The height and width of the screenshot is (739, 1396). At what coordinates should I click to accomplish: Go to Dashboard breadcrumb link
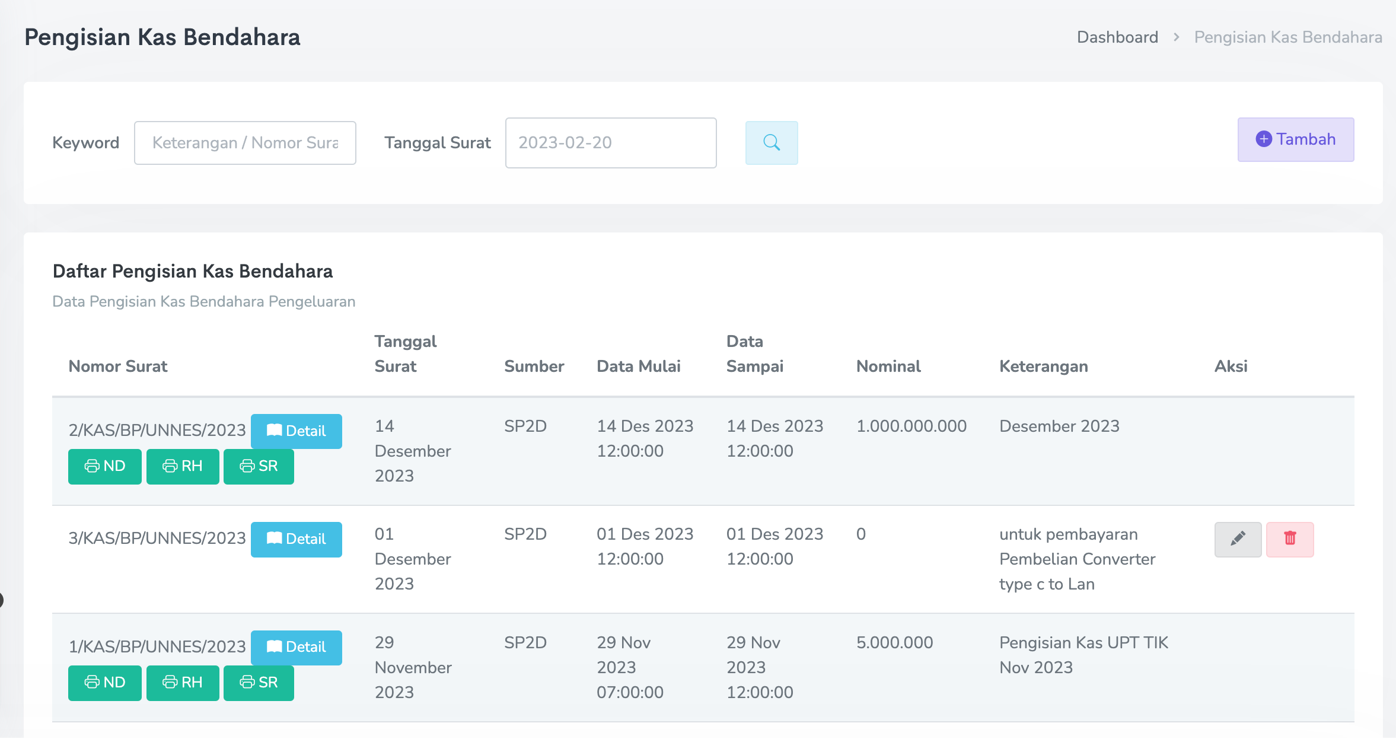[x=1117, y=37]
